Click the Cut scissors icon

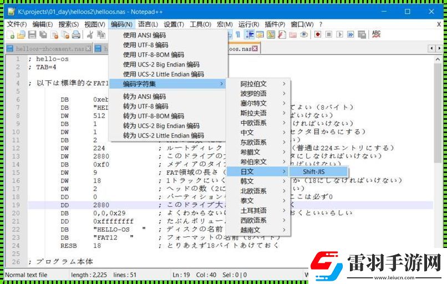coord(90,35)
